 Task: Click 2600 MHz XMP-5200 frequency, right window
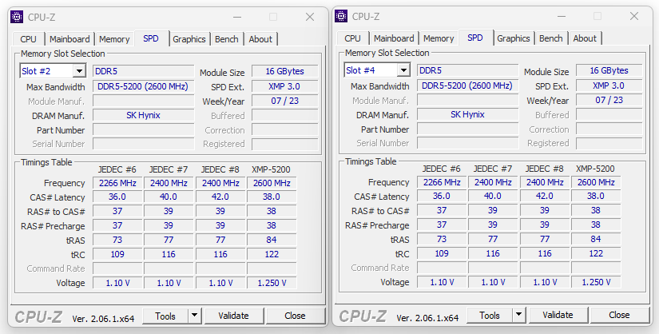tap(596, 182)
